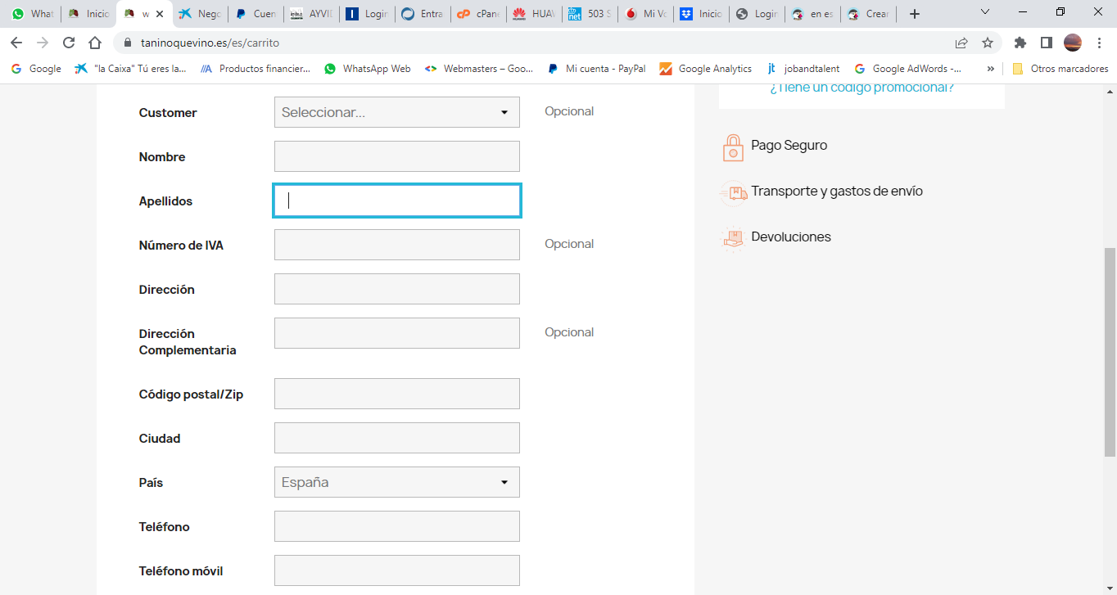Click the Opcional text beside Número de IVA

click(569, 244)
